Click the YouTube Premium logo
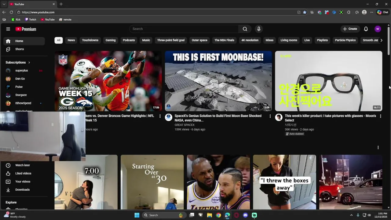The height and width of the screenshot is (220, 391). (26, 29)
